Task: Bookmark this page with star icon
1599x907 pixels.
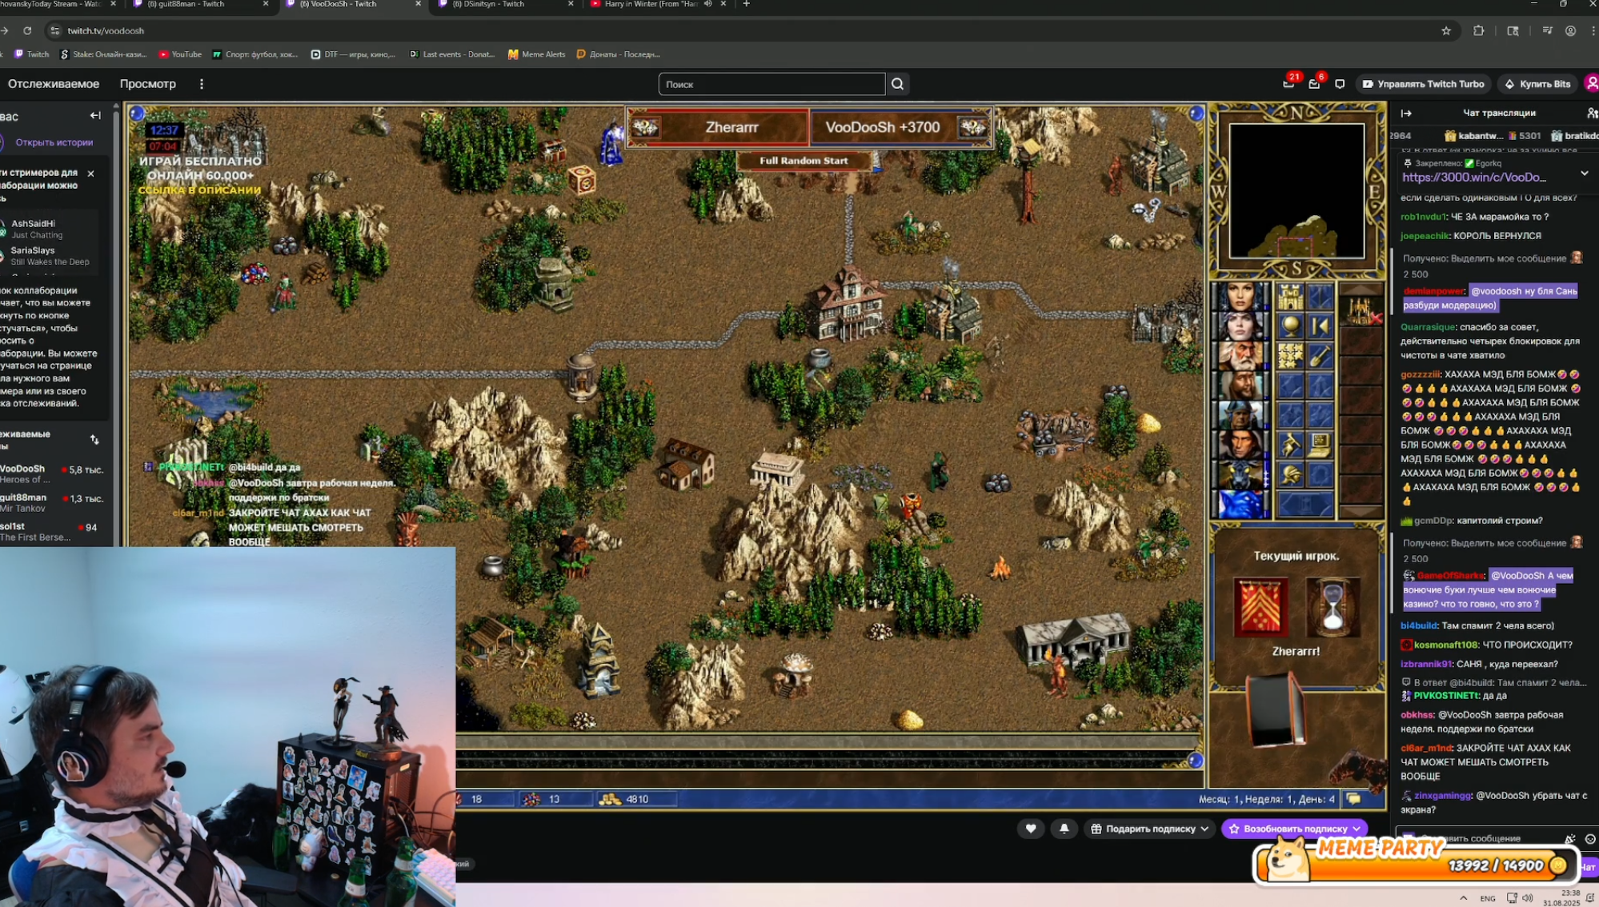Action: [x=1446, y=30]
